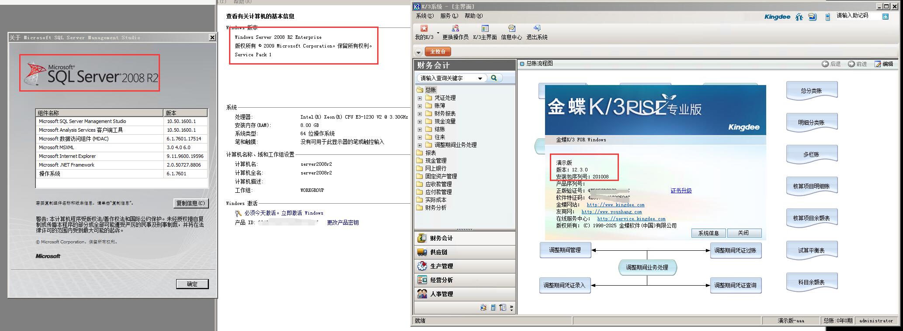Click the 前进 forward arrow icon

pyautogui.click(x=851, y=64)
